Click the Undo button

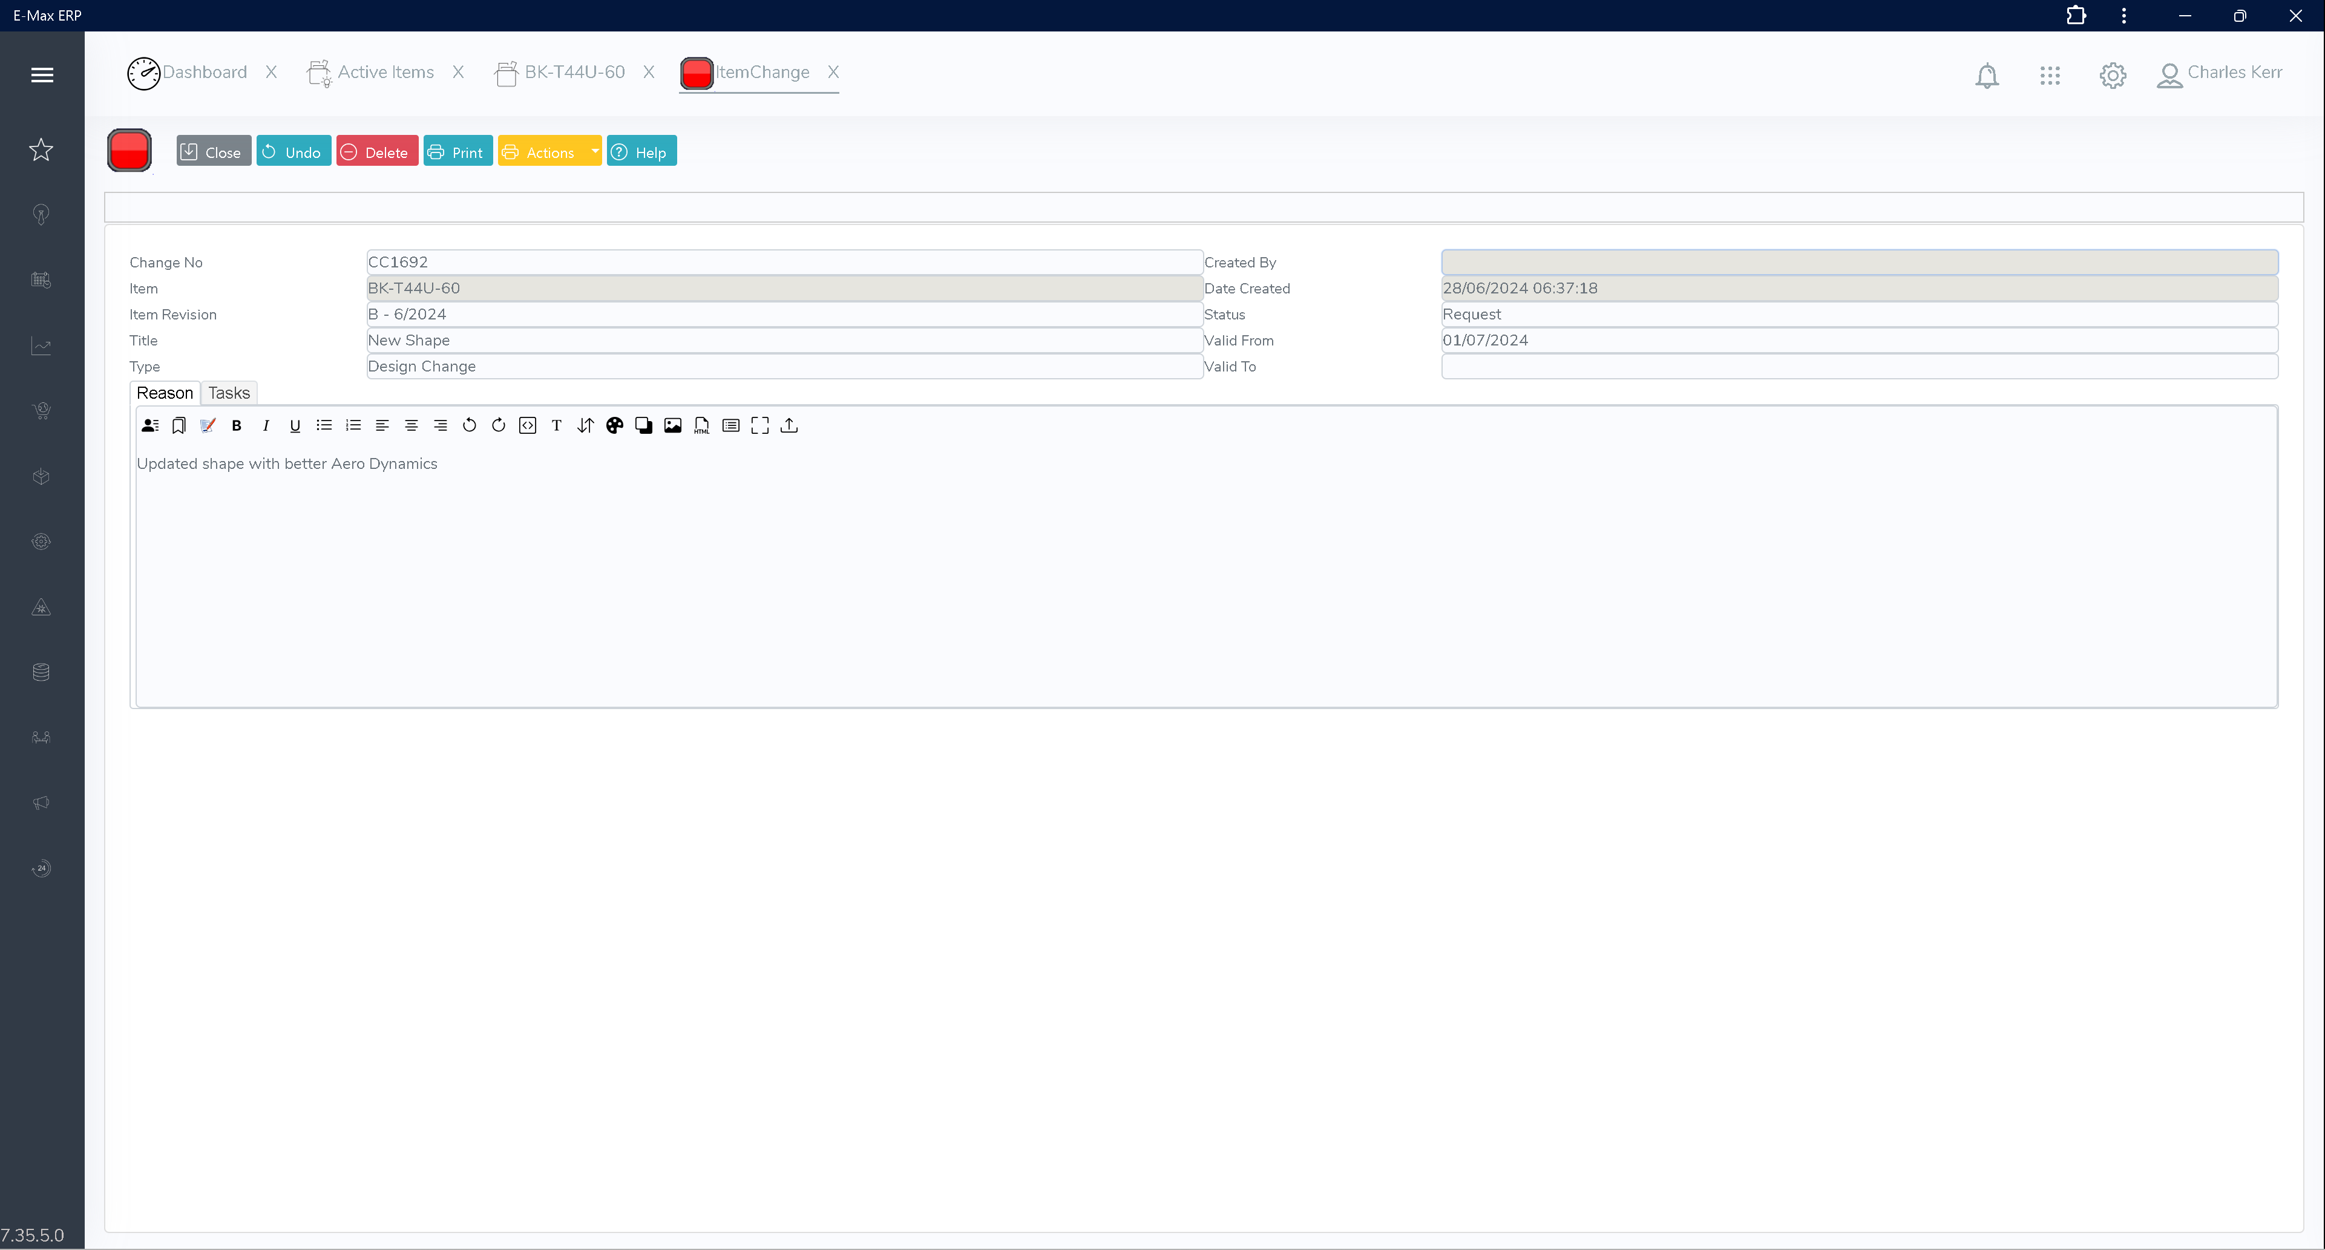293,152
